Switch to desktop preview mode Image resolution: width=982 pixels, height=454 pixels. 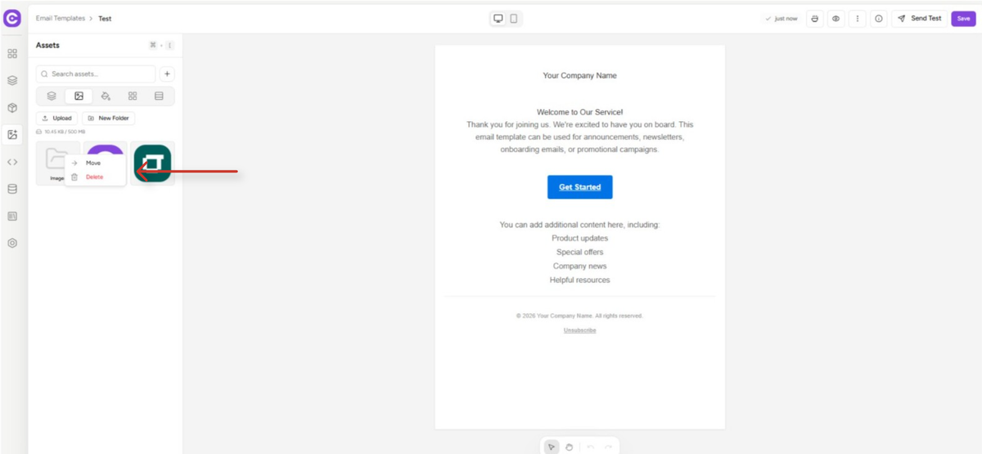click(x=498, y=18)
